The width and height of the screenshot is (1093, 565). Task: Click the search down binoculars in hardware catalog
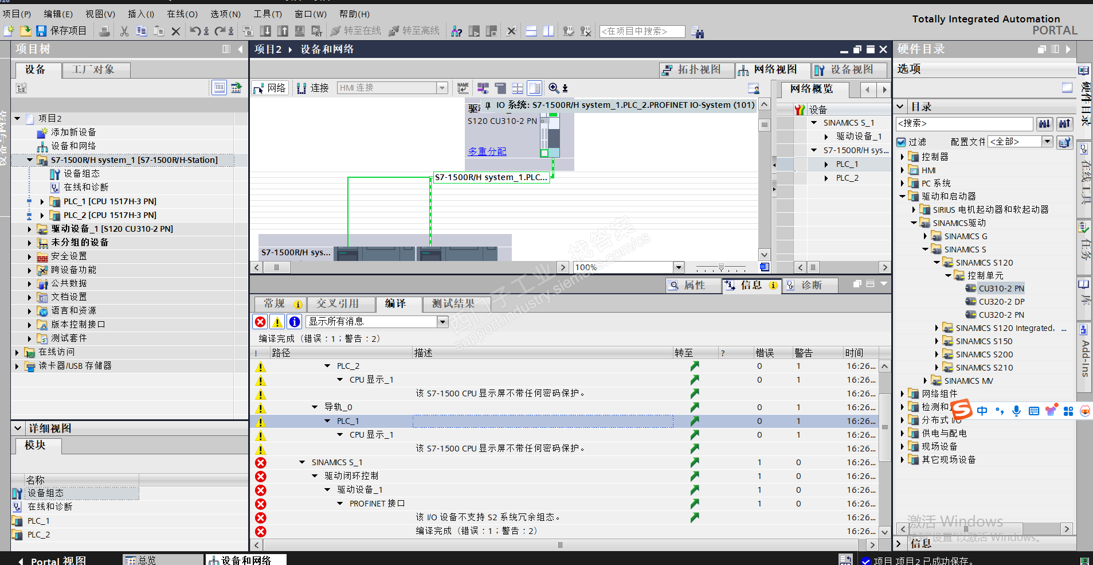1044,123
